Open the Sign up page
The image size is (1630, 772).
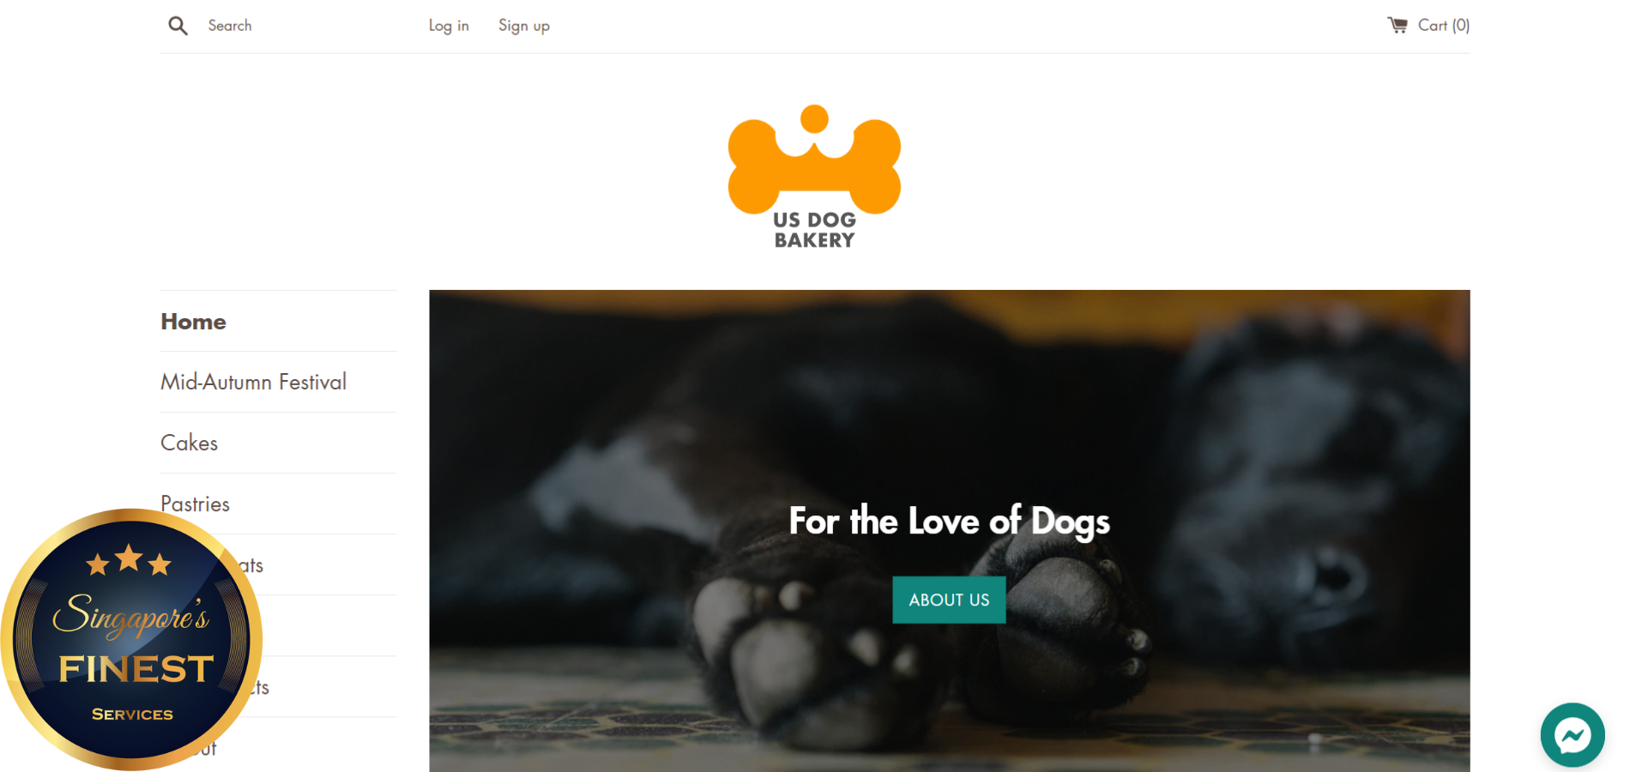pos(524,26)
